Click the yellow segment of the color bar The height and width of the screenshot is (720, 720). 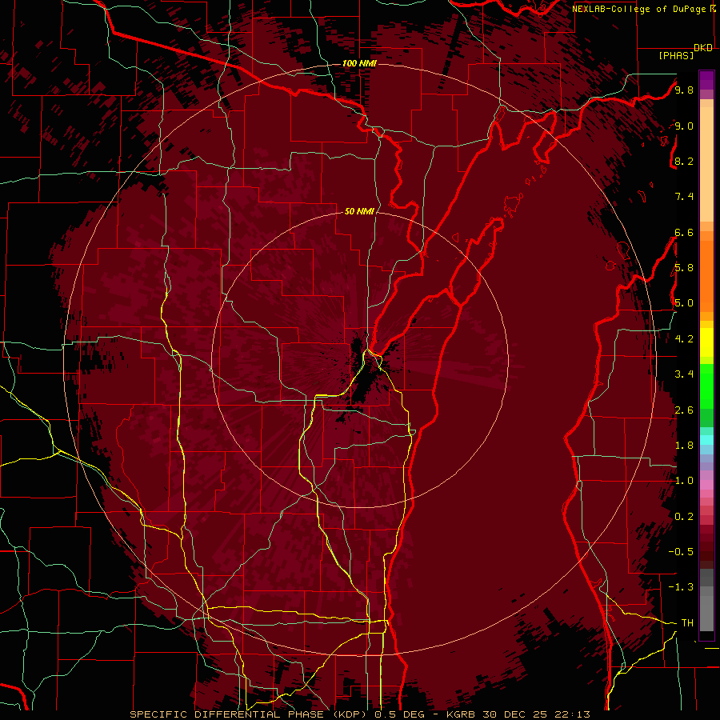point(706,342)
